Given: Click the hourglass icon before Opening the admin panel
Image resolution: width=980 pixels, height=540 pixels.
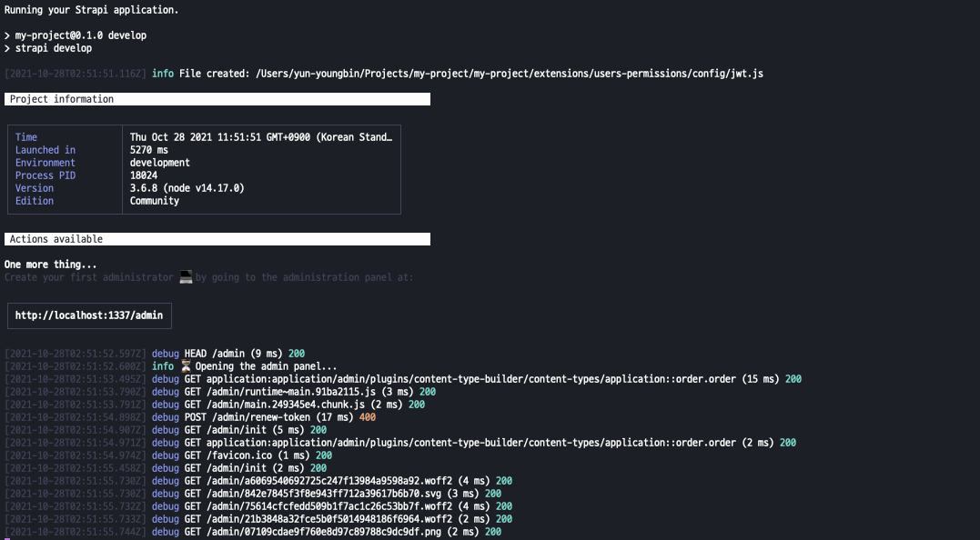Looking at the screenshot, I should [x=186, y=366].
